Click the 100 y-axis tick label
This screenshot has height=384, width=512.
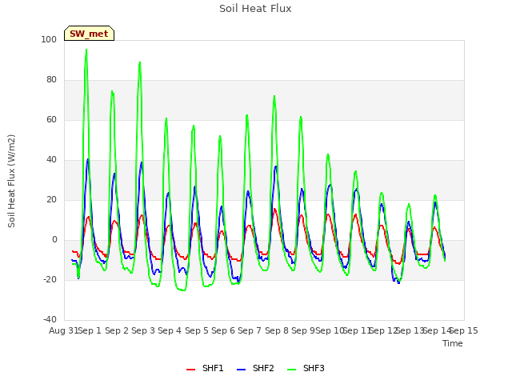[49, 39]
